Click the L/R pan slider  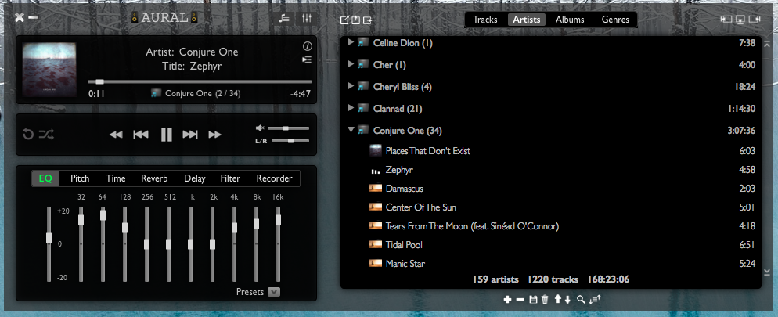coord(290,141)
